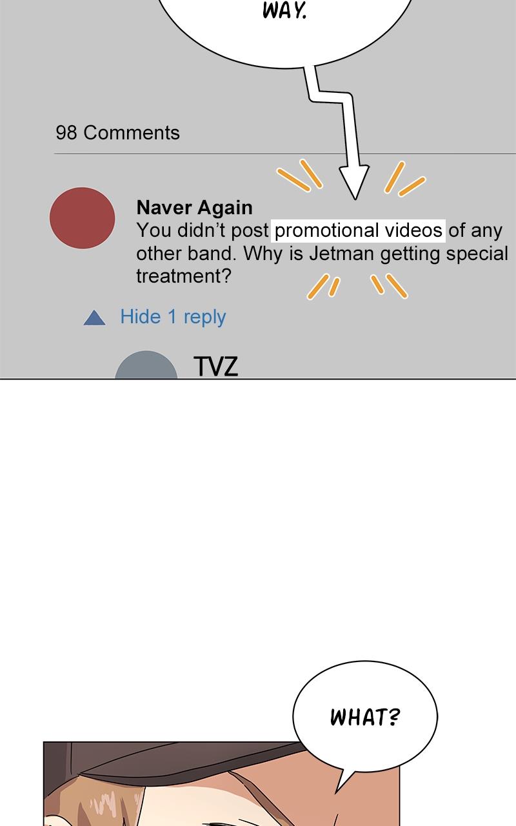The width and height of the screenshot is (516, 826).
Task: Click the character's face panel
Action: click(x=221, y=784)
